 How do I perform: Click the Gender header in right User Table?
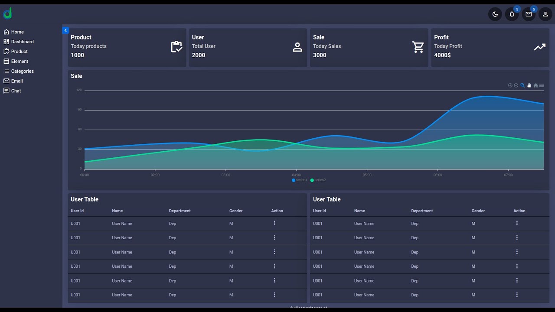tap(478, 211)
